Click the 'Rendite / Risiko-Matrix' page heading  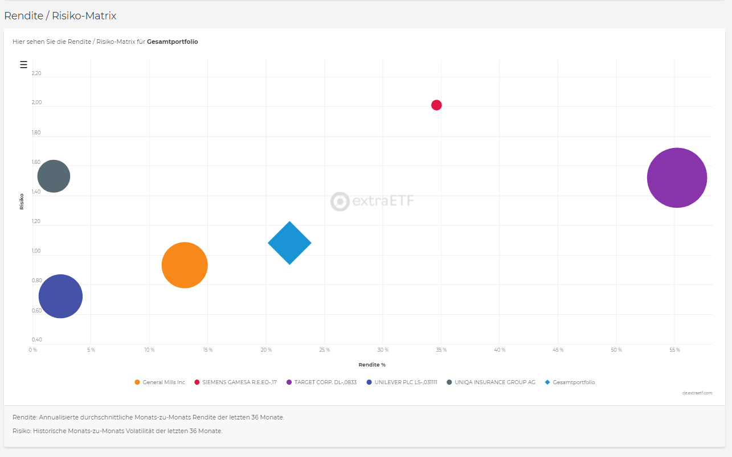(60, 16)
